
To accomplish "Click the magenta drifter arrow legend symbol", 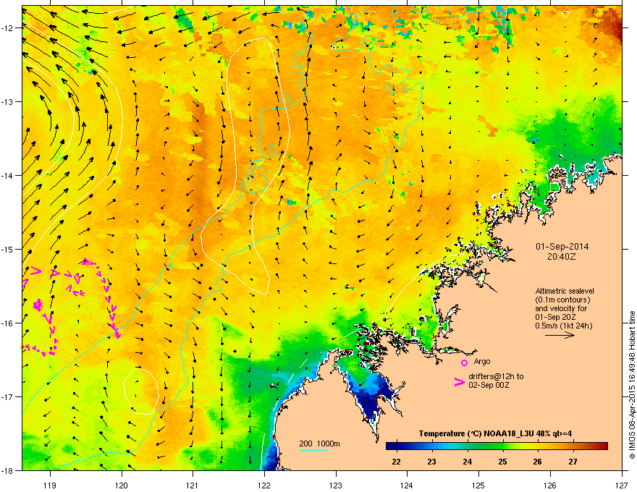I will pos(459,381).
